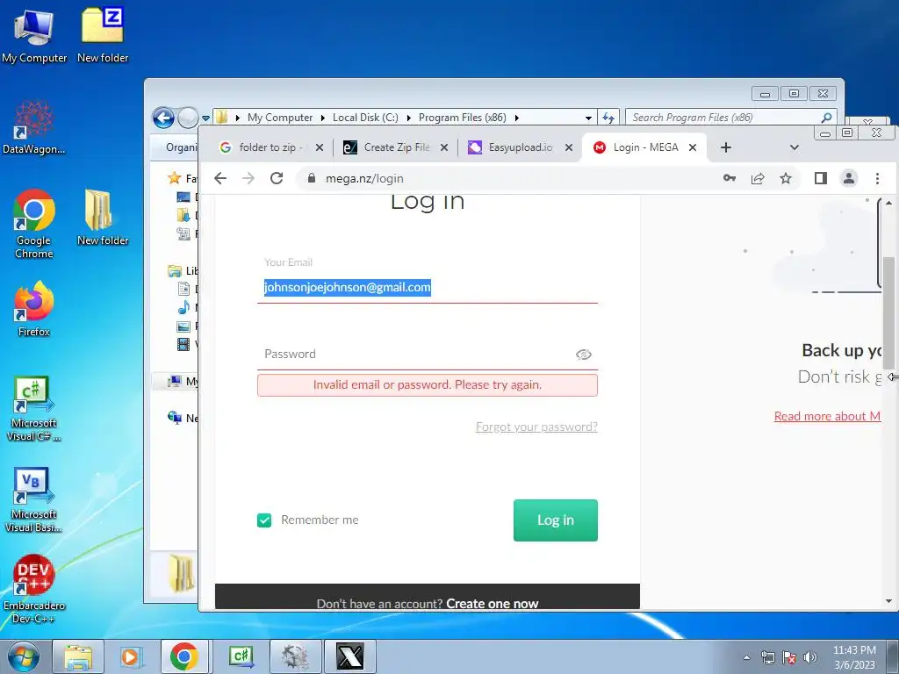Click Explorer search magnifier icon
The image size is (899, 674).
coord(826,118)
